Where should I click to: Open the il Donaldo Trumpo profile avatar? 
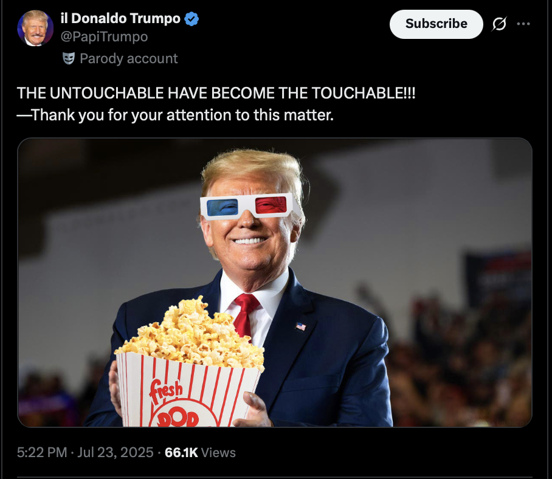click(x=35, y=28)
